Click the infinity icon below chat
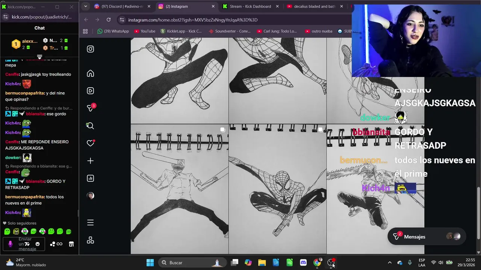This screenshot has width=481, height=270. pyautogui.click(x=60, y=244)
